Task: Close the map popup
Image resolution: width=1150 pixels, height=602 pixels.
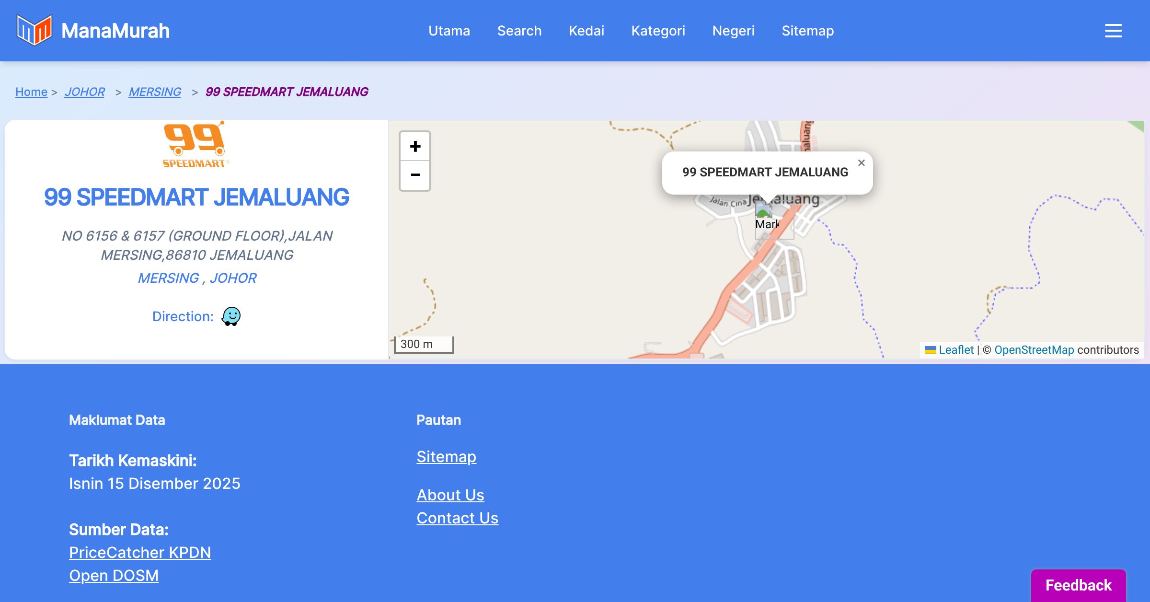Action: coord(861,163)
